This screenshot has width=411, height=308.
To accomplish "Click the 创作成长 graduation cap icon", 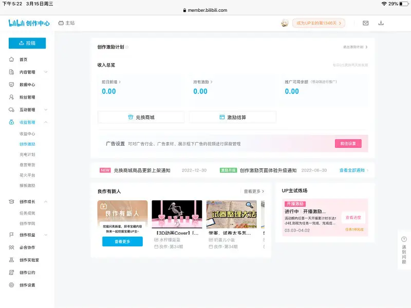I will [x=11, y=201].
